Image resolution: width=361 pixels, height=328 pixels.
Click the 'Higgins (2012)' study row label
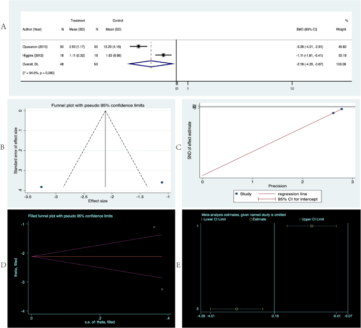[33, 55]
